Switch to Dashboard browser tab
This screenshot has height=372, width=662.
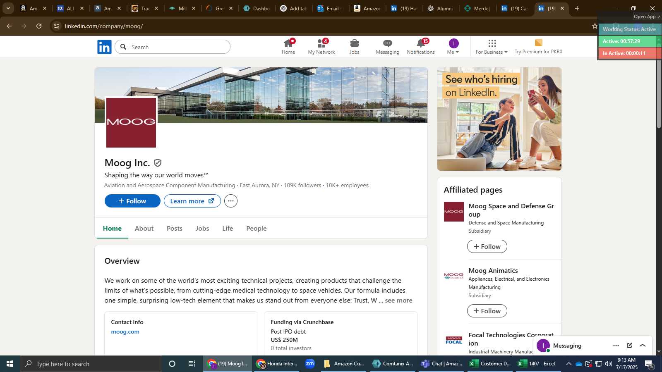[x=257, y=8]
